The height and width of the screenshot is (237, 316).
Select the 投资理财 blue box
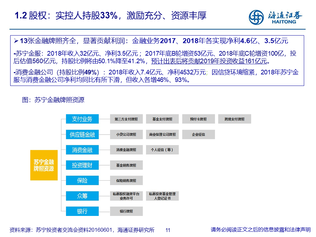coord(82,165)
